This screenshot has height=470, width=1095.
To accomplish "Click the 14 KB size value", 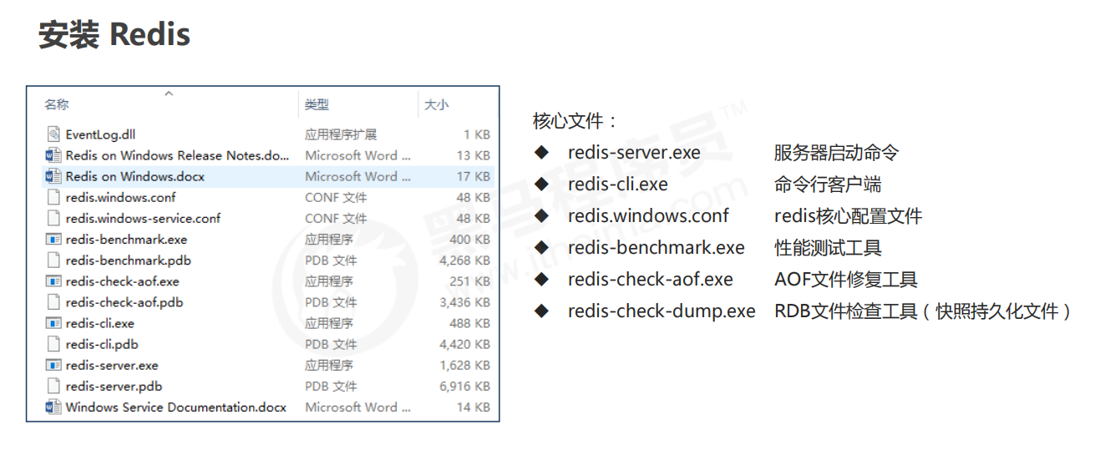I will pos(474,407).
